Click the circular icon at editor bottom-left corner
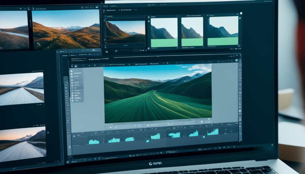 (x=68, y=162)
